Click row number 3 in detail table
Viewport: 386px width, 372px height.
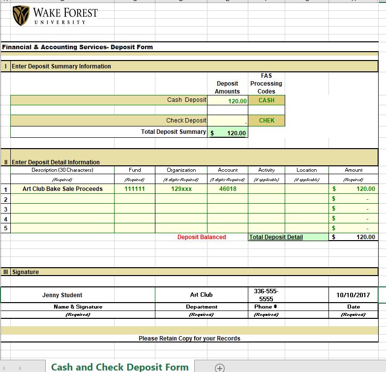point(5,210)
